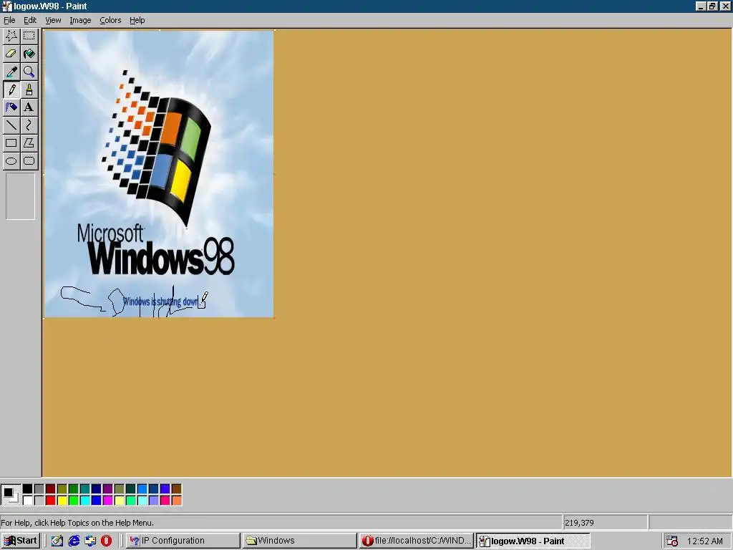The image size is (733, 550).
Task: Select the magenta color swatch
Action: pos(107,500)
